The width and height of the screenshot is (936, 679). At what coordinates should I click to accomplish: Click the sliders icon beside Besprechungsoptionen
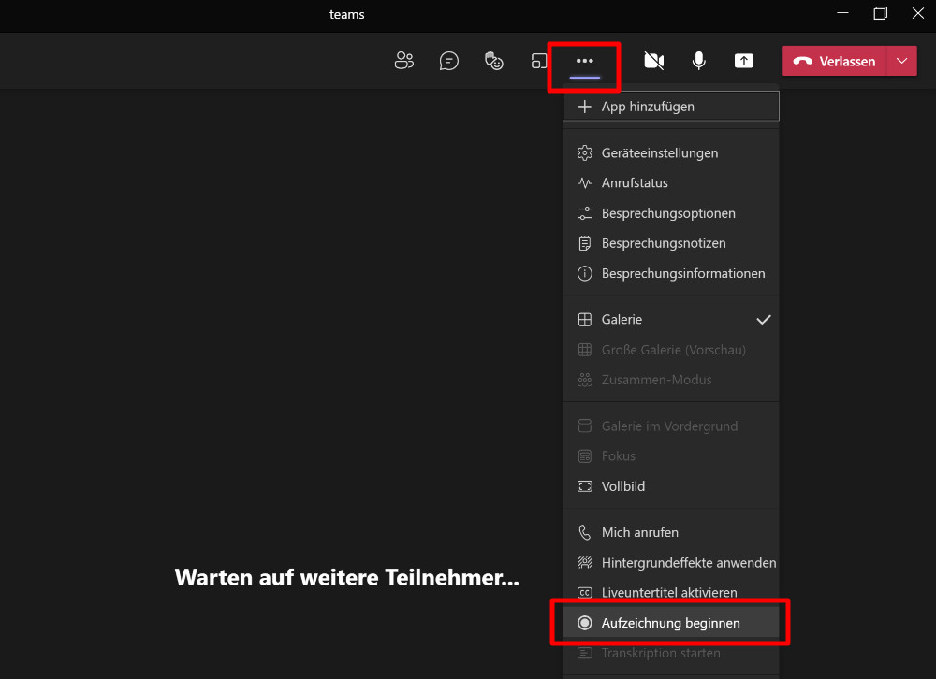(585, 213)
